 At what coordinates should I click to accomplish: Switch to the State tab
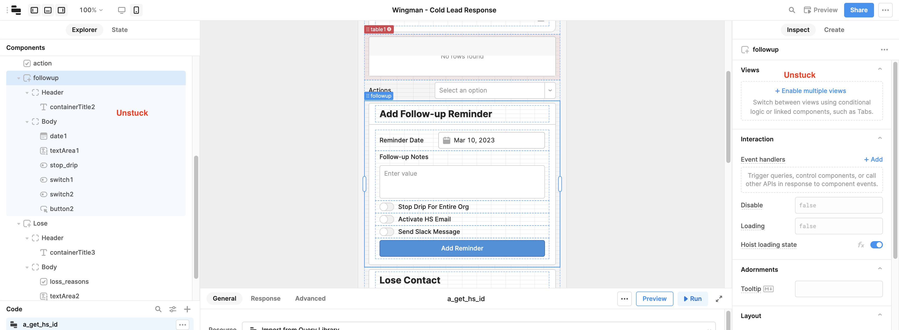[x=120, y=30]
